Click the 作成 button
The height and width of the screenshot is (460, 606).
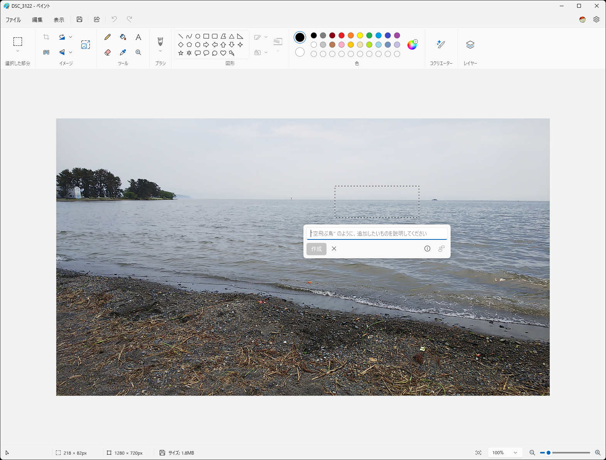coord(316,249)
